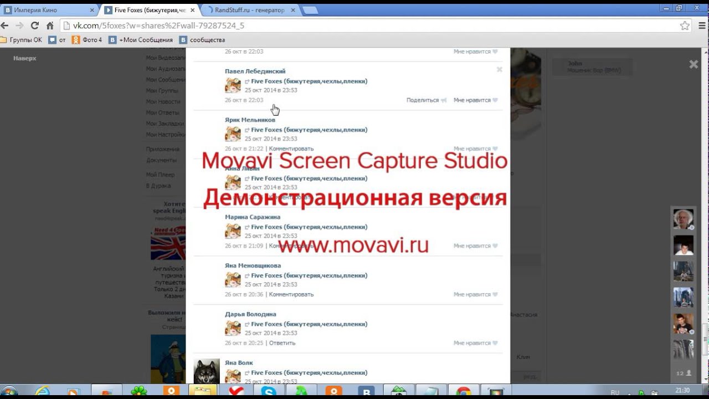Image resolution: width=709 pixels, height=399 pixels.
Task: Open the Chrome menu hamburger icon
Action: pos(701,25)
